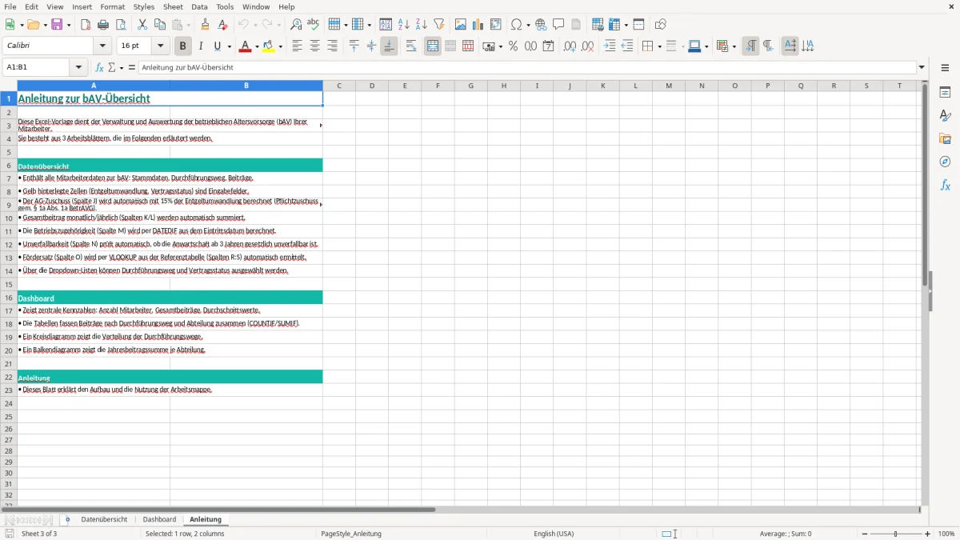Viewport: 960px width, 540px height.
Task: Click the Delete Decimal Place icon
Action: pyautogui.click(x=587, y=46)
